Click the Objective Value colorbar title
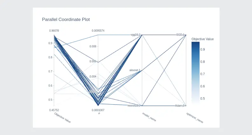The height and width of the screenshot is (135, 252). pyautogui.click(x=202, y=39)
